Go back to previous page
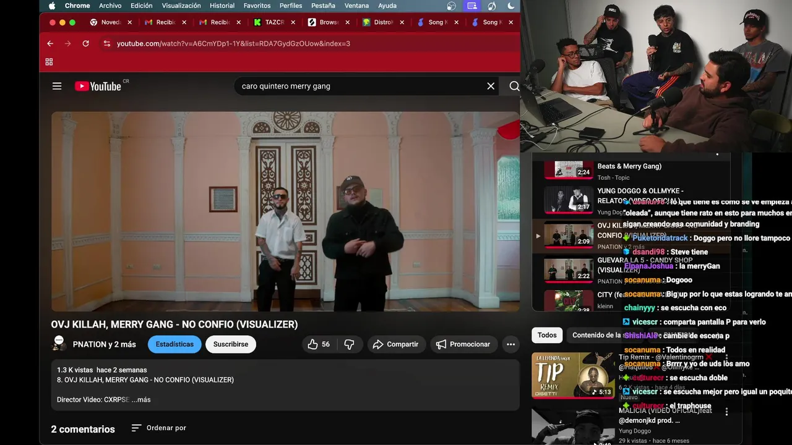The height and width of the screenshot is (445, 792). [x=50, y=43]
